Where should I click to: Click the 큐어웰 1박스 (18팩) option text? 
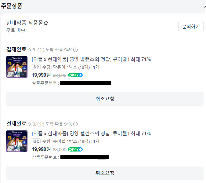tap(71, 141)
